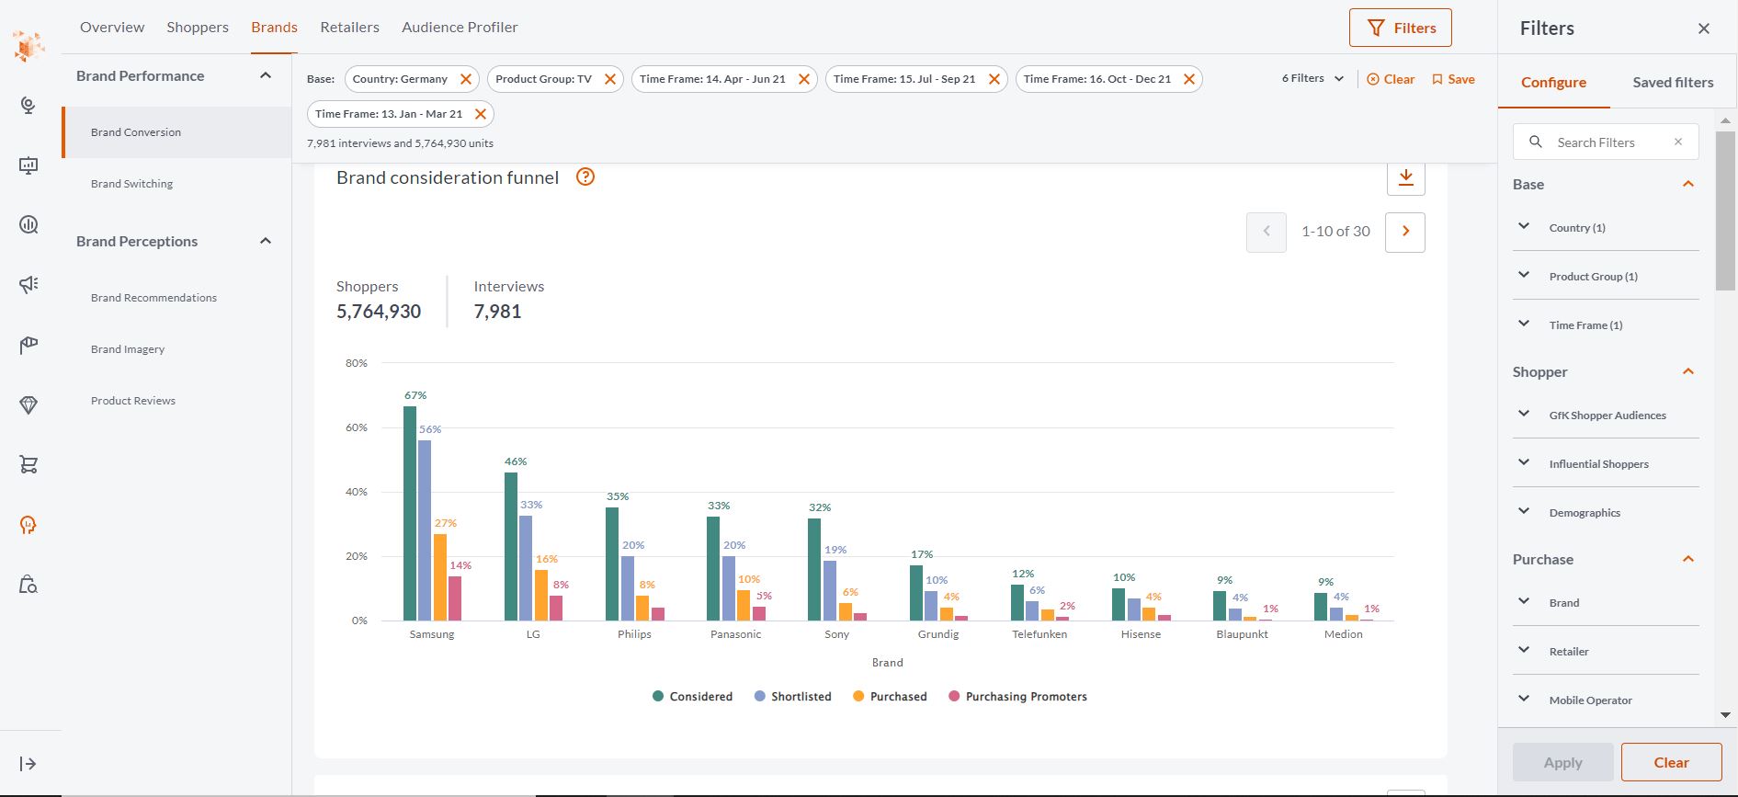Click Clear button at Filters panel bottom
The height and width of the screenshot is (797, 1738).
coord(1672,762)
